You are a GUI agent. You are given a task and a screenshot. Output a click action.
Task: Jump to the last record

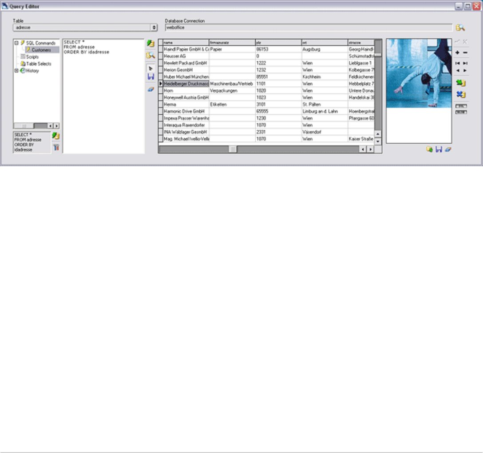[x=465, y=63]
